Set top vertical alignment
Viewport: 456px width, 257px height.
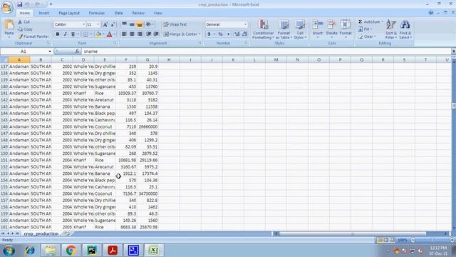tap(124, 24)
